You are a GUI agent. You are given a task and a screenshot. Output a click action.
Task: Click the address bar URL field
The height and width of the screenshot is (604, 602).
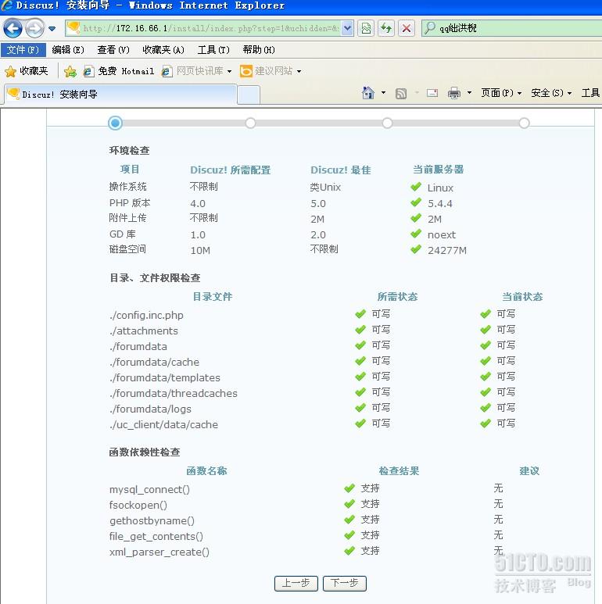(203, 28)
